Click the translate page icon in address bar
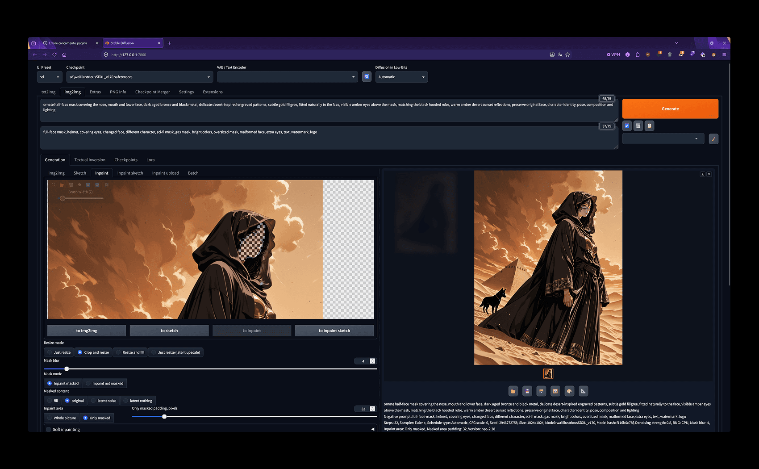The width and height of the screenshot is (759, 469). pyautogui.click(x=560, y=54)
